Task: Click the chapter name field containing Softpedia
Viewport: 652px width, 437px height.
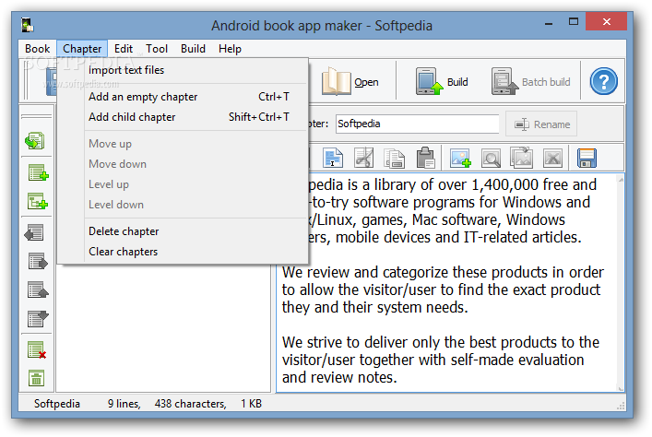Action: (x=417, y=124)
